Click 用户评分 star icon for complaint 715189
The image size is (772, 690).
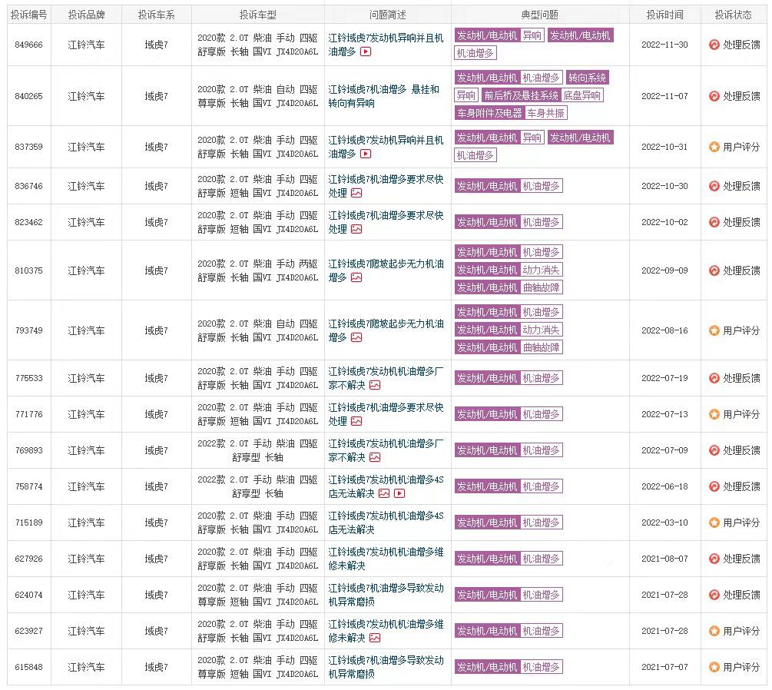click(714, 522)
